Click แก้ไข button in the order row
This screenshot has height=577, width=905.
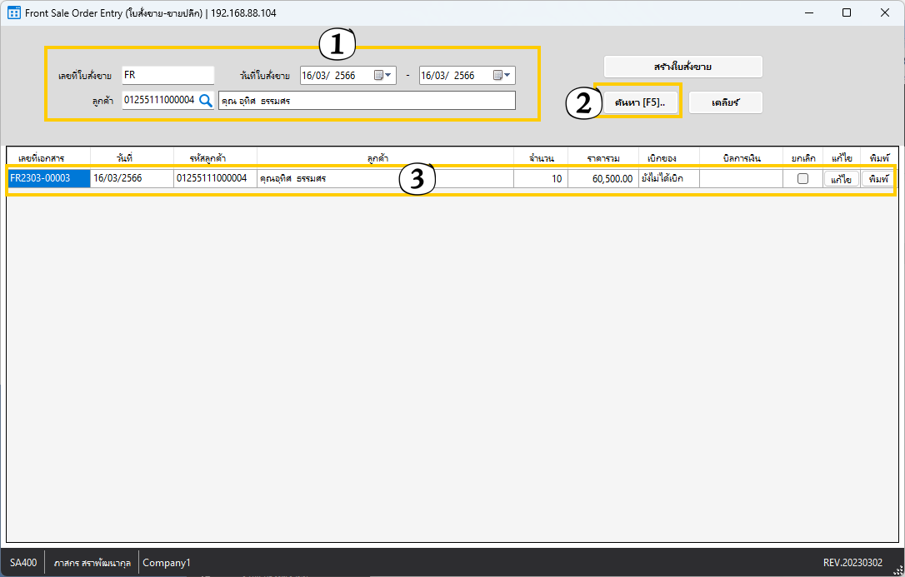click(x=841, y=179)
